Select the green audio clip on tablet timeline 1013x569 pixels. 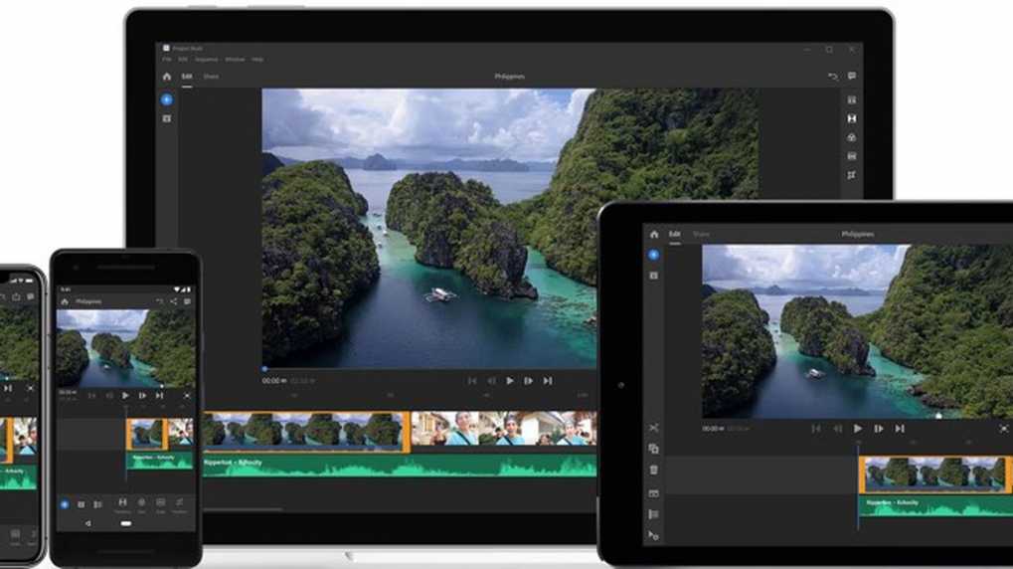click(x=936, y=505)
